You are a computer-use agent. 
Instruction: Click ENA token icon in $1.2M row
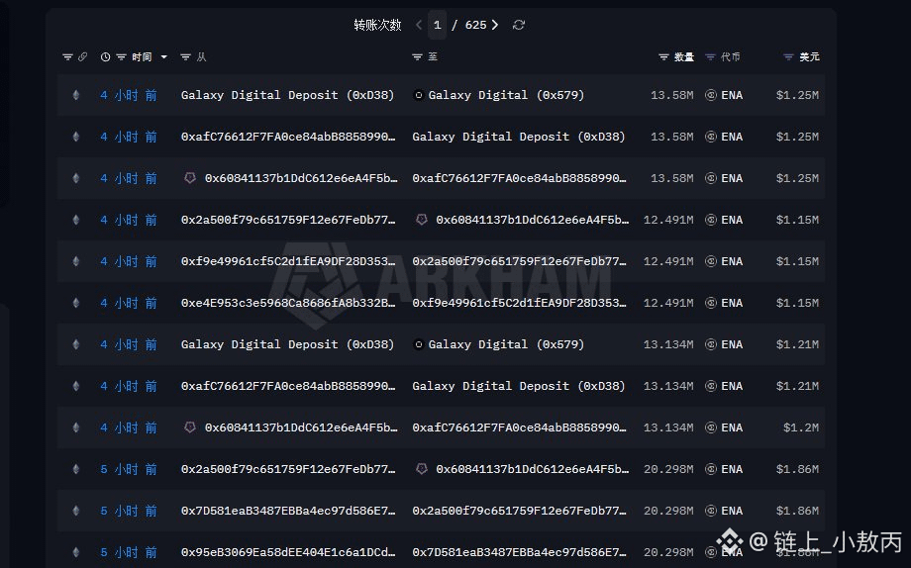[711, 427]
